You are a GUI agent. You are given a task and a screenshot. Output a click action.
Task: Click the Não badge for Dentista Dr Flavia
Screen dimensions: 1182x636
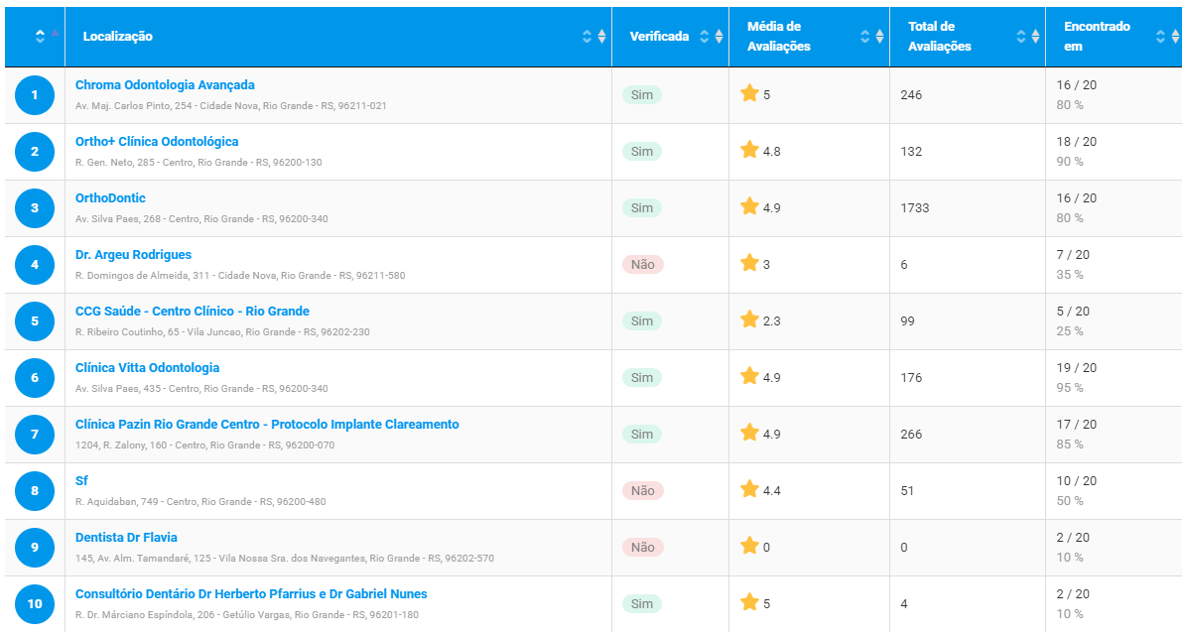point(643,547)
